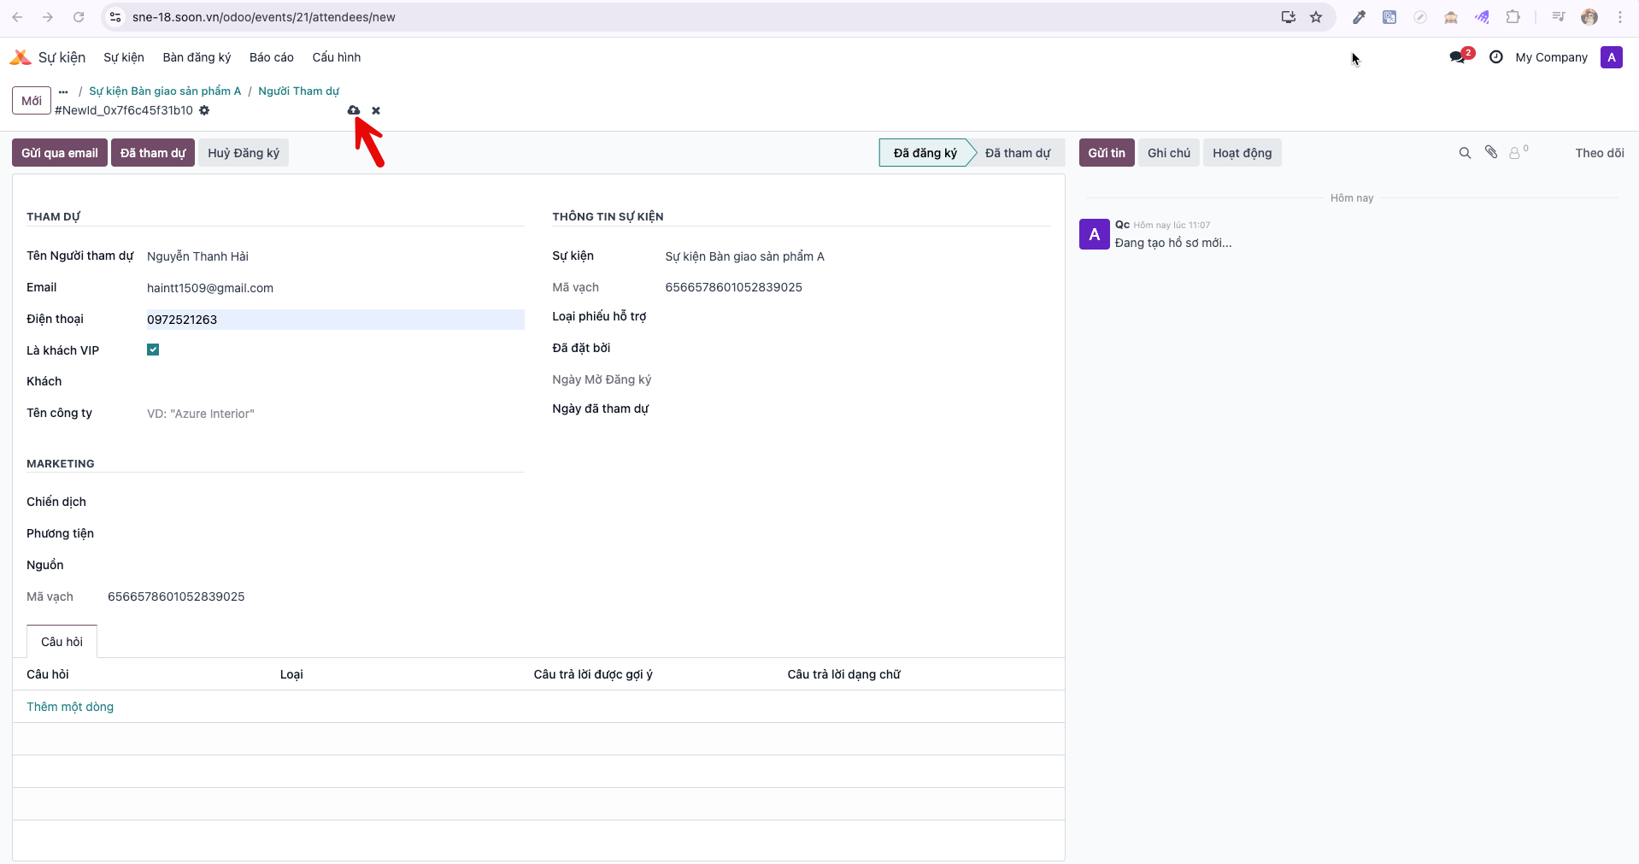Open the Cấu hình menu
The image size is (1639, 864).
coord(337,57)
